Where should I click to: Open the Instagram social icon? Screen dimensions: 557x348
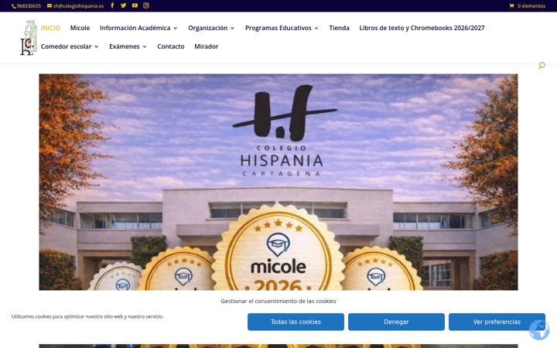coord(146,5)
